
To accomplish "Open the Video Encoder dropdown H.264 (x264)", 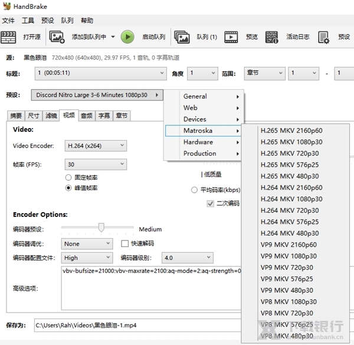I will coord(96,146).
